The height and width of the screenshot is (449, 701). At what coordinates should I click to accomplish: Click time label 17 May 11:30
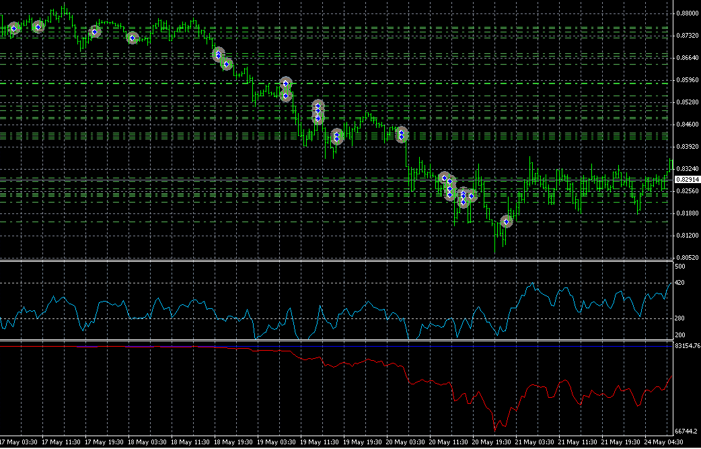pos(61,442)
